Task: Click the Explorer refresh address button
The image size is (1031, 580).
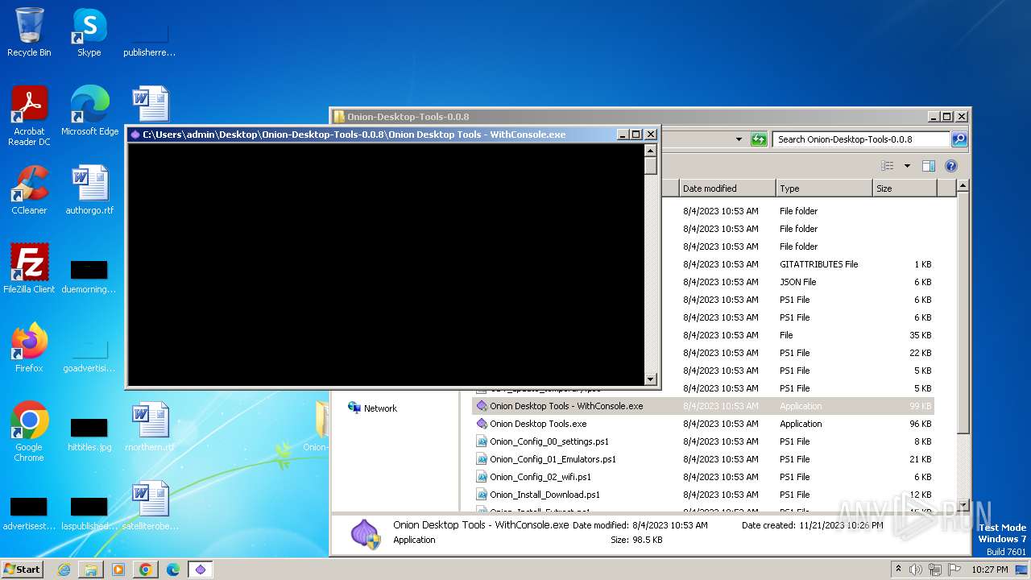Action: [759, 139]
